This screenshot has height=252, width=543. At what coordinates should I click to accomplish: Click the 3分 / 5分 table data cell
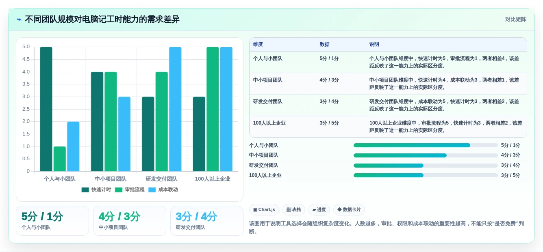click(329, 123)
